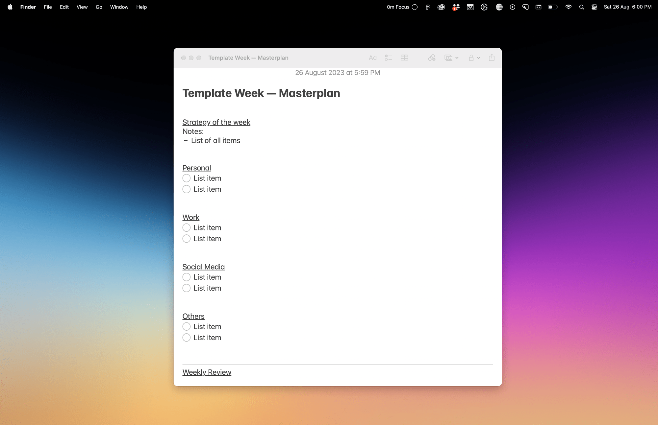Open the File menu

[48, 7]
